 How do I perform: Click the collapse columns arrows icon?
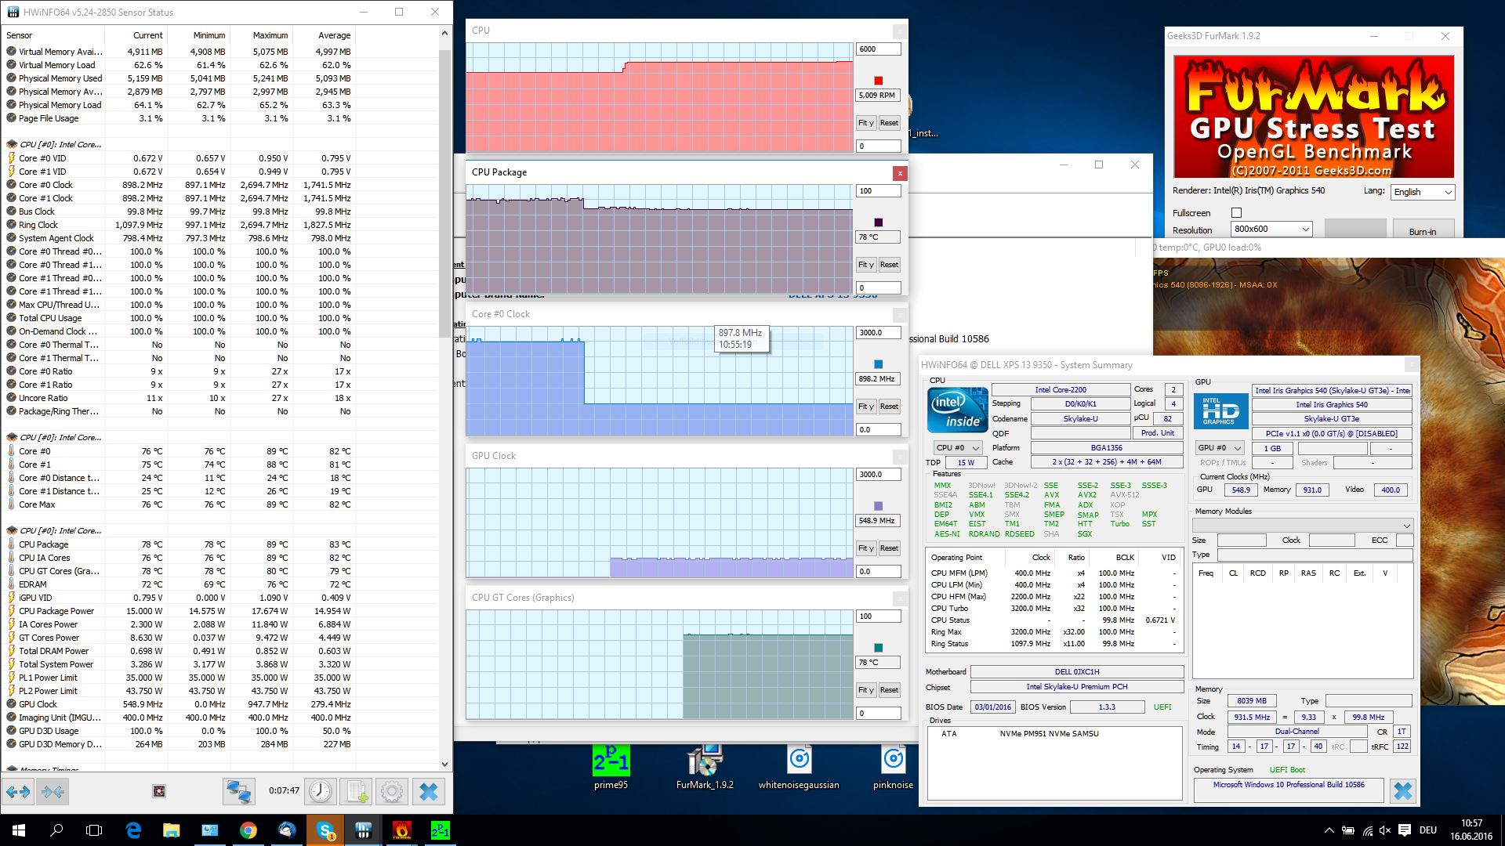[53, 792]
